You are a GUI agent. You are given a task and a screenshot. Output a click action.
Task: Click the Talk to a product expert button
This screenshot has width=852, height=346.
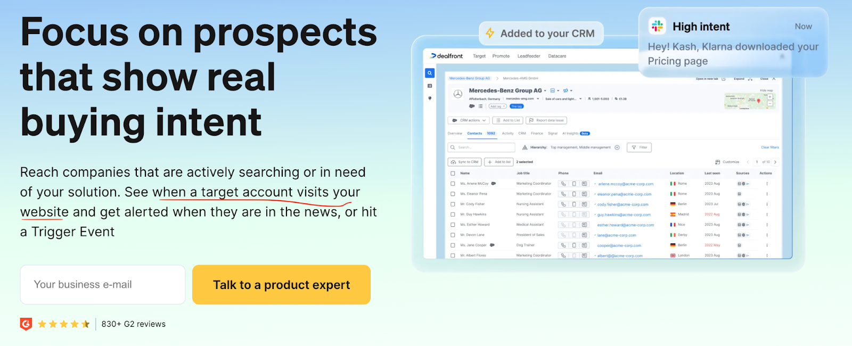281,285
